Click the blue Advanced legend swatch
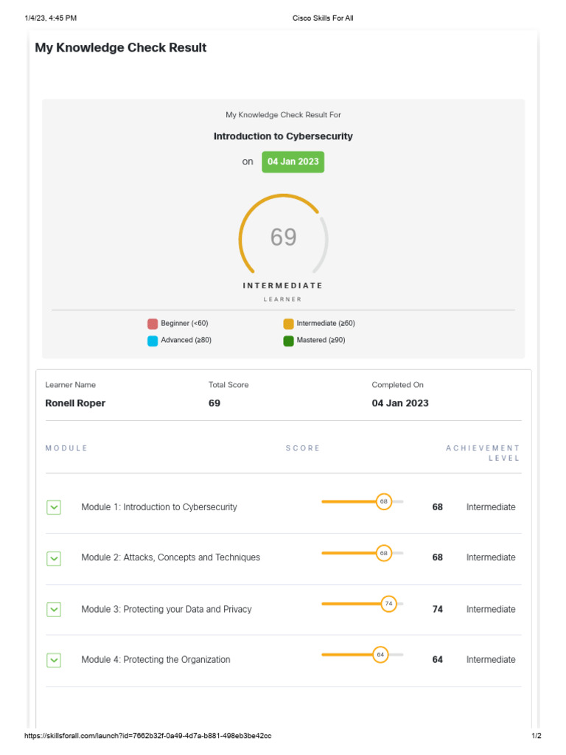The image size is (566, 755). tap(153, 341)
